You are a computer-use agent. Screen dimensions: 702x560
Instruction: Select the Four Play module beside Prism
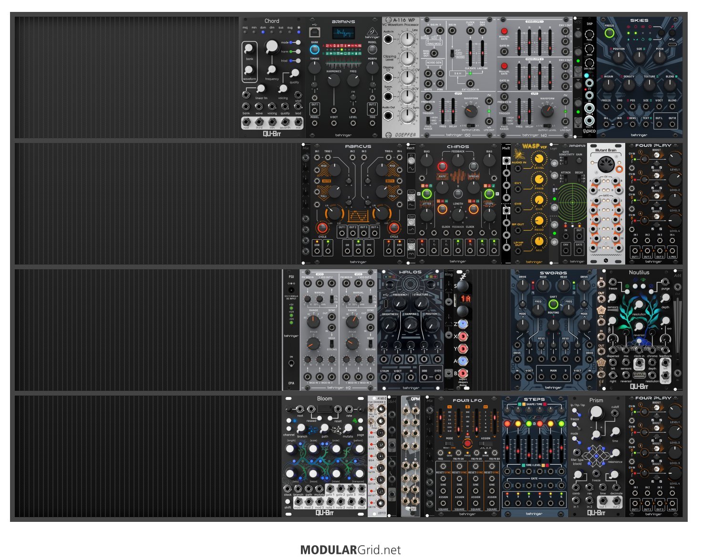pos(654,456)
